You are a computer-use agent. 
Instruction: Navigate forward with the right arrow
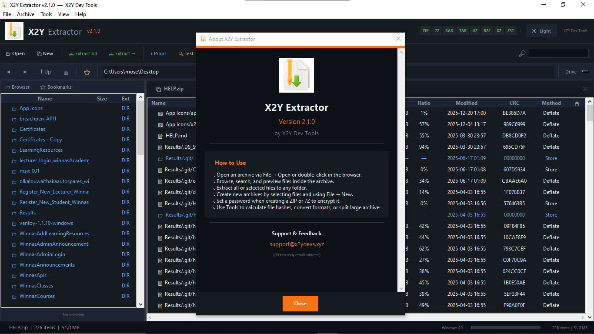[x=25, y=72]
